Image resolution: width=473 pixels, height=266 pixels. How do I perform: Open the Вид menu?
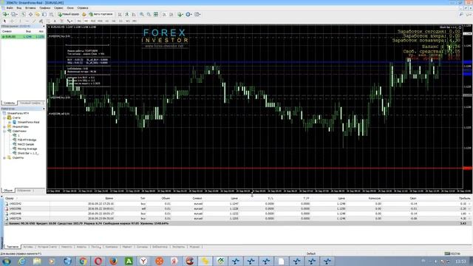point(19,8)
